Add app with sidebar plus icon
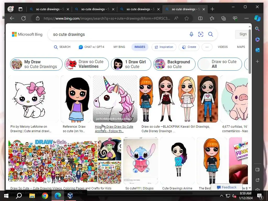This screenshot has width=268, height=201. pyautogui.click(x=258, y=61)
